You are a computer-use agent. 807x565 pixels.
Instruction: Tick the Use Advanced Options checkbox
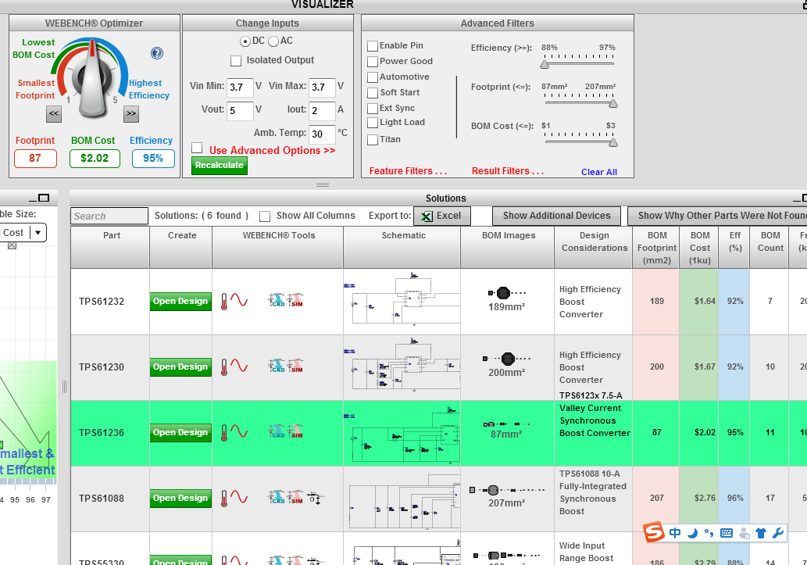tap(197, 148)
